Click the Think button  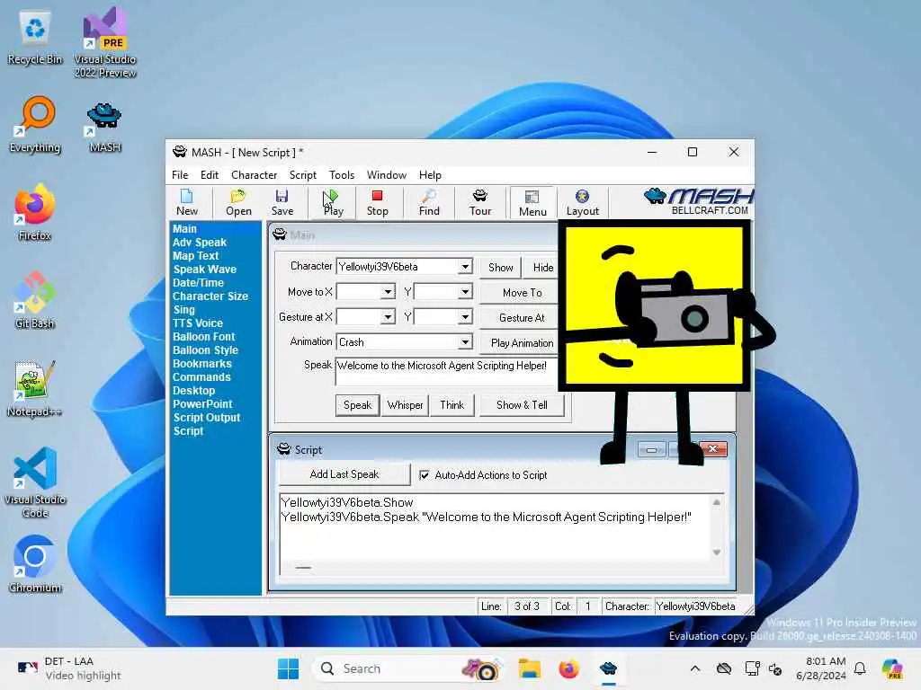click(x=452, y=405)
